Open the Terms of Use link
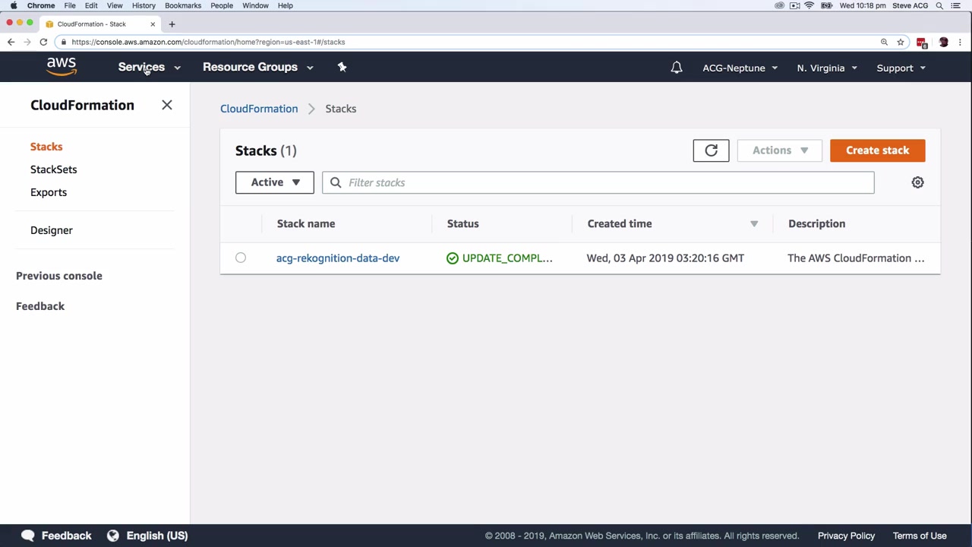 pos(920,536)
